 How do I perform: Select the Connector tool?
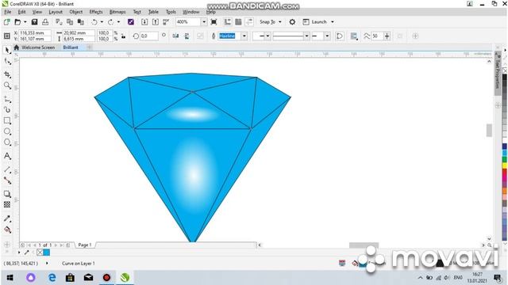click(x=7, y=180)
